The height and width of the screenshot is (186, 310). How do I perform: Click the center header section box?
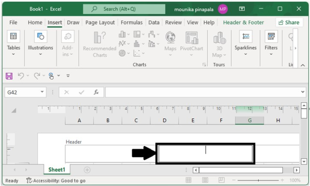(x=205, y=153)
